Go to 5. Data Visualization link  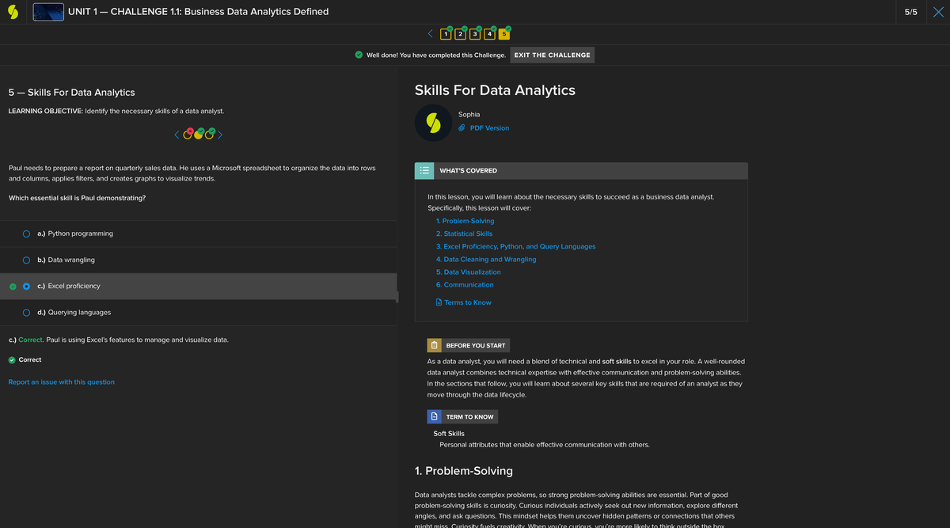(468, 272)
